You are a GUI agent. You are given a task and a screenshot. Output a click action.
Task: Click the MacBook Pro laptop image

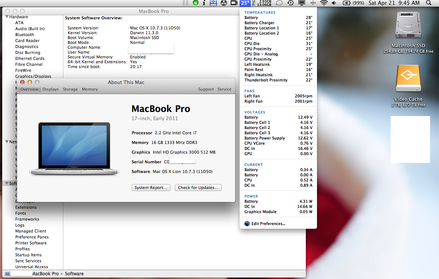coord(74,148)
